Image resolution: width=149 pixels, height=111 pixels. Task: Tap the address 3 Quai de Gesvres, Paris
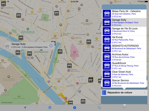click(x=122, y=74)
